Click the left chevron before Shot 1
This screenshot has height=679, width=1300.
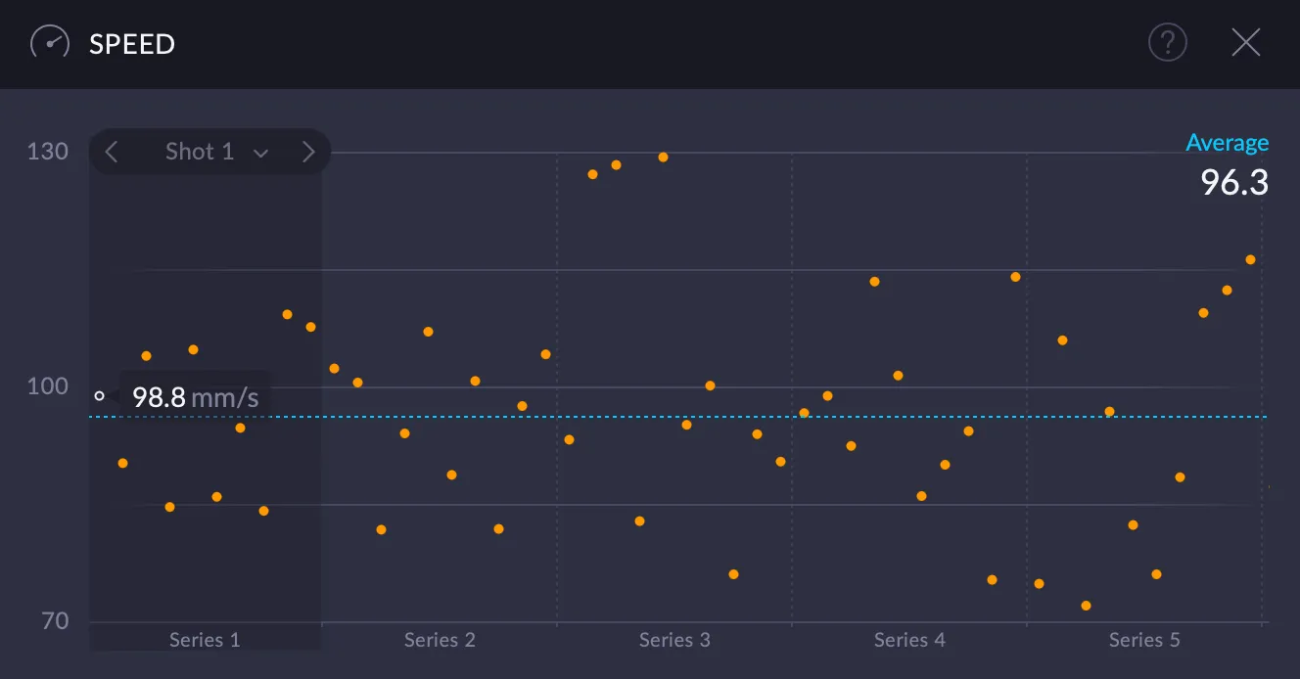pos(111,152)
